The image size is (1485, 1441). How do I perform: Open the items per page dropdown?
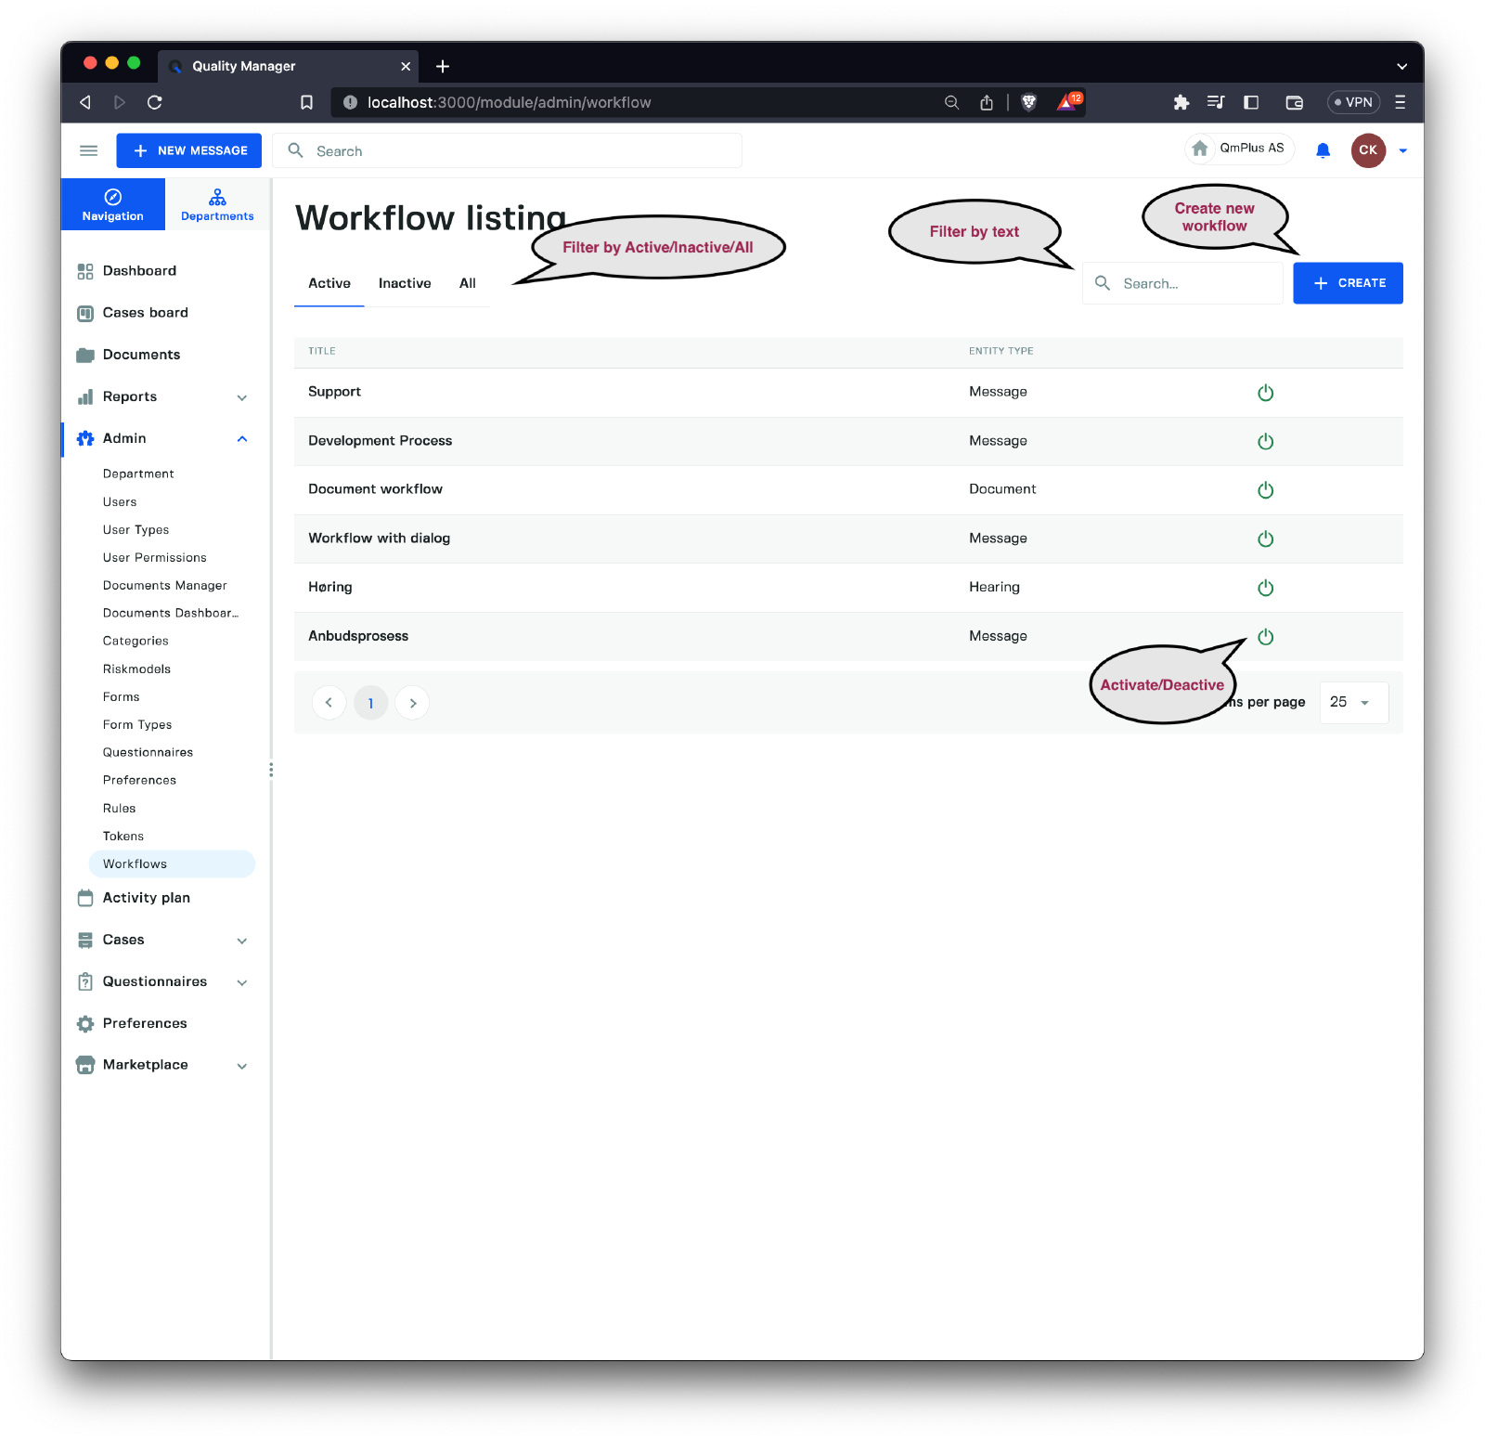pyautogui.click(x=1353, y=703)
